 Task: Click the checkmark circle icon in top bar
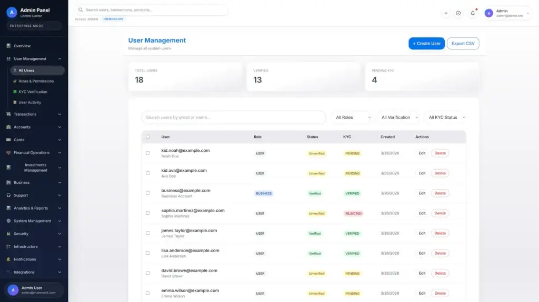click(x=458, y=13)
